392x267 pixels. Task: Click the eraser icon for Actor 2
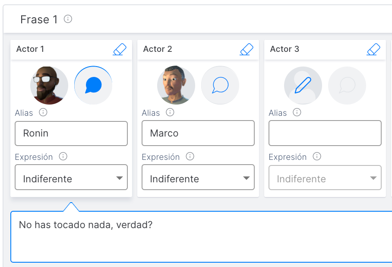(247, 49)
